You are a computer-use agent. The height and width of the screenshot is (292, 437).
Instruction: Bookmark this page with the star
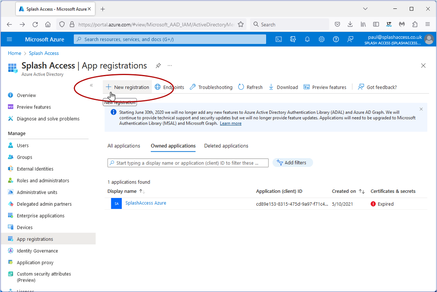tap(241, 25)
